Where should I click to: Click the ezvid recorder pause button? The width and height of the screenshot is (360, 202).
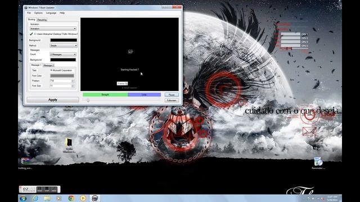[39, 189]
